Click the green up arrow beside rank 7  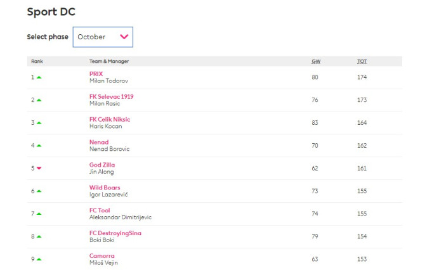(x=39, y=214)
